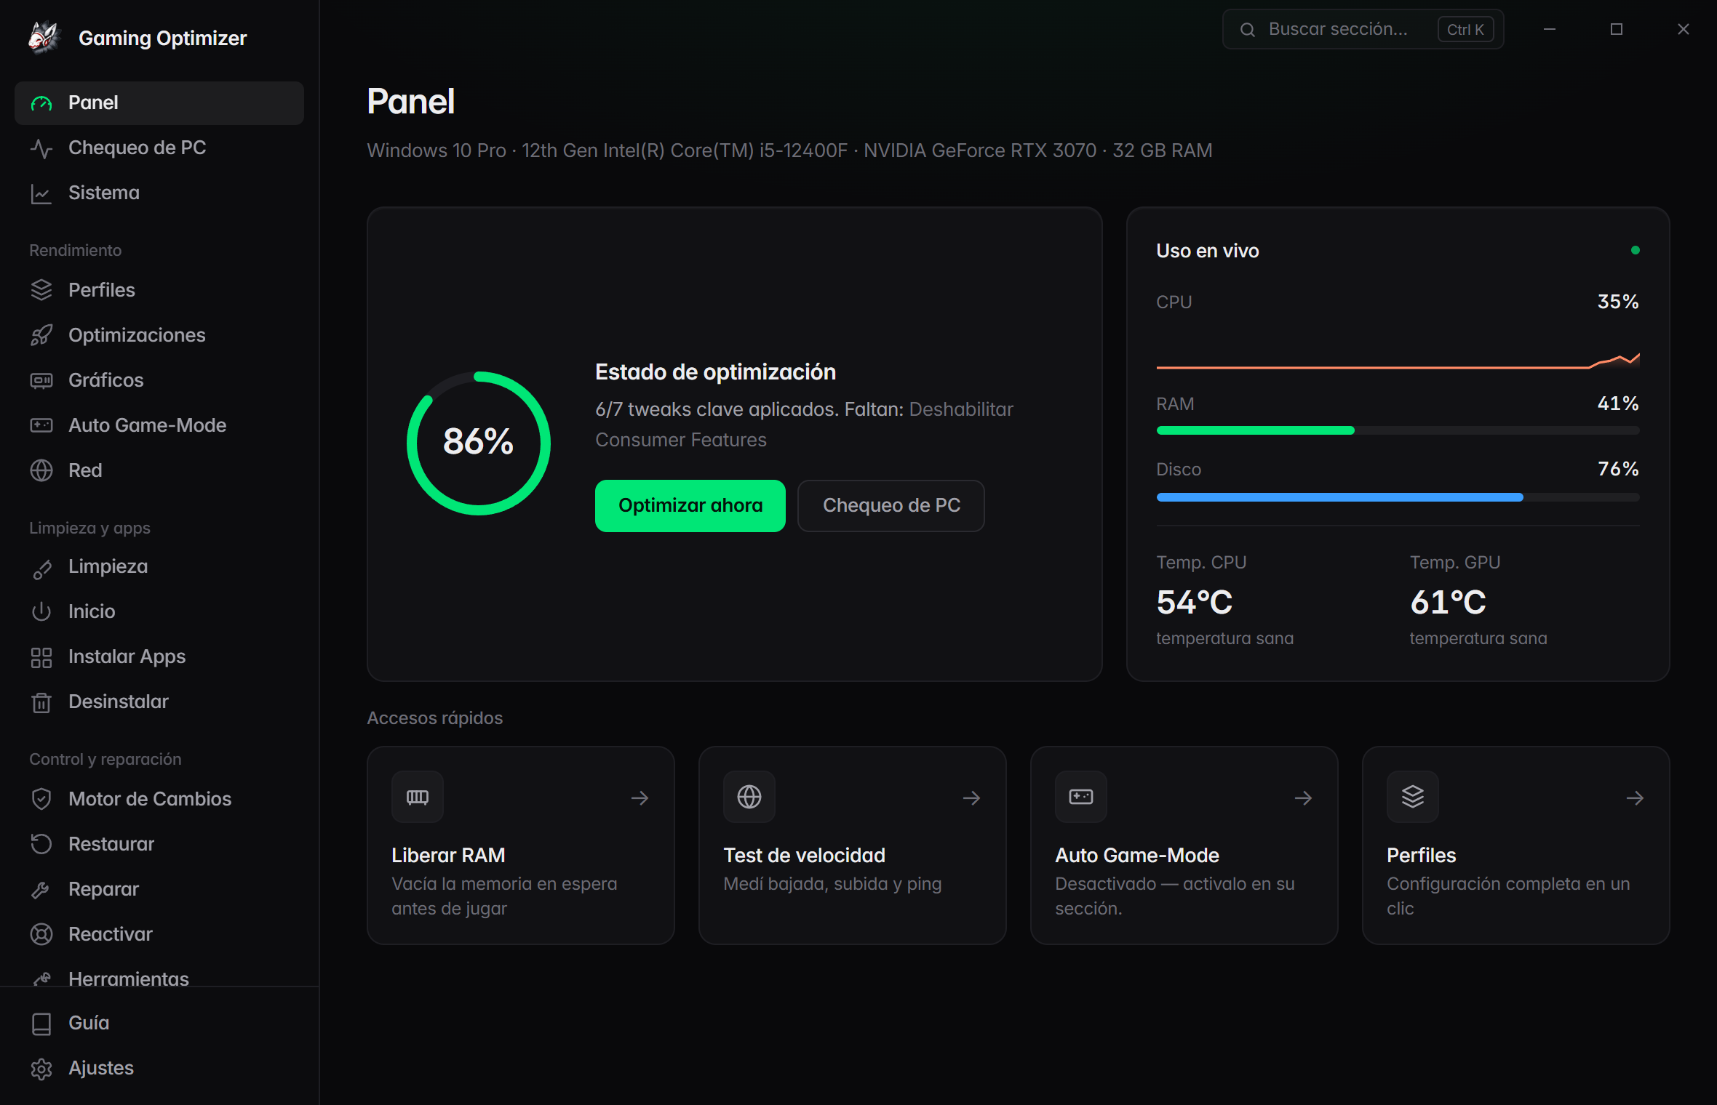This screenshot has height=1105, width=1717.
Task: Open Auto Game-Mode from the sidebar
Action: 159,425
